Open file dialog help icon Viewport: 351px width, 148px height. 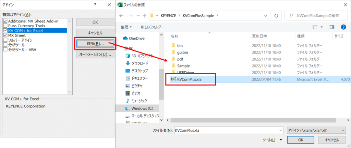343,27
